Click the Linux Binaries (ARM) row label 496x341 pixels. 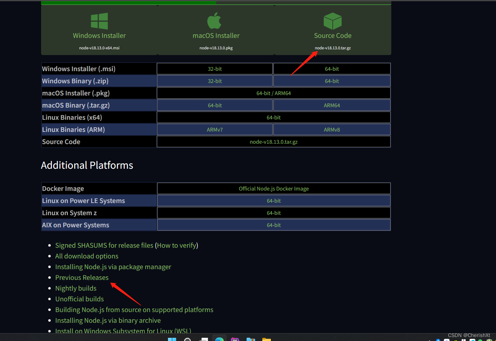point(73,129)
